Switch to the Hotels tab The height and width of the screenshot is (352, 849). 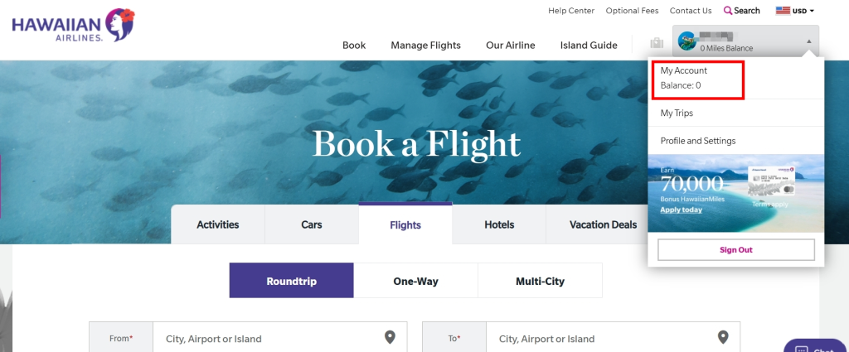pos(499,224)
